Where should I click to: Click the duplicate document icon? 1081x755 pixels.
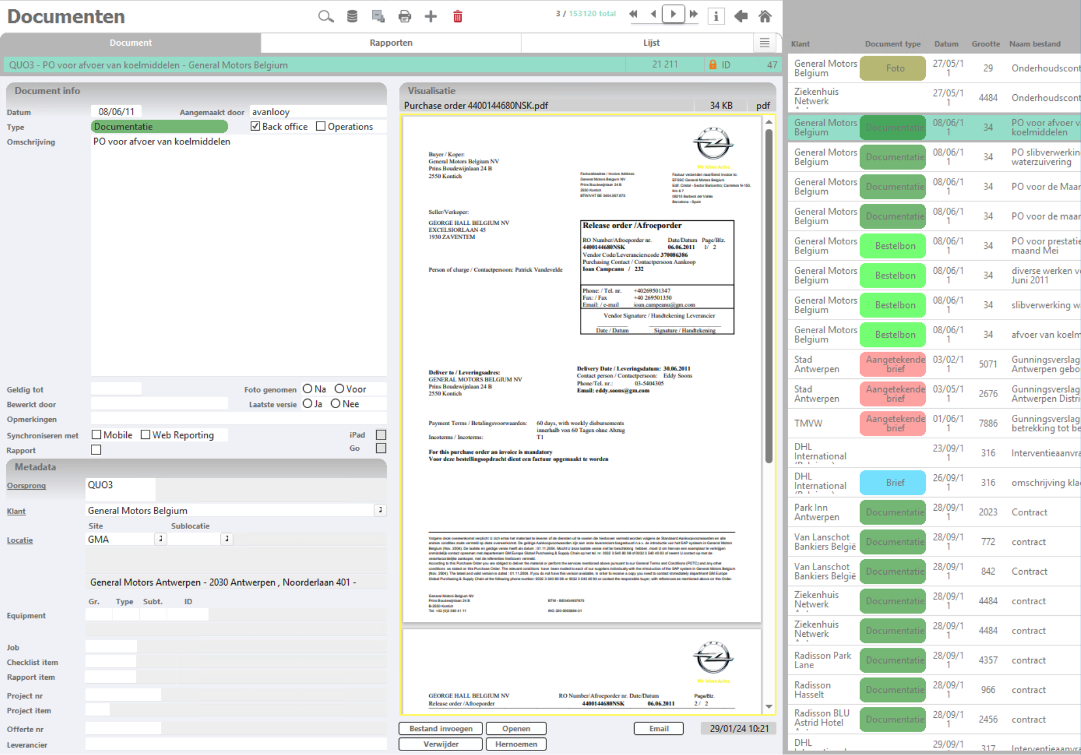[378, 17]
